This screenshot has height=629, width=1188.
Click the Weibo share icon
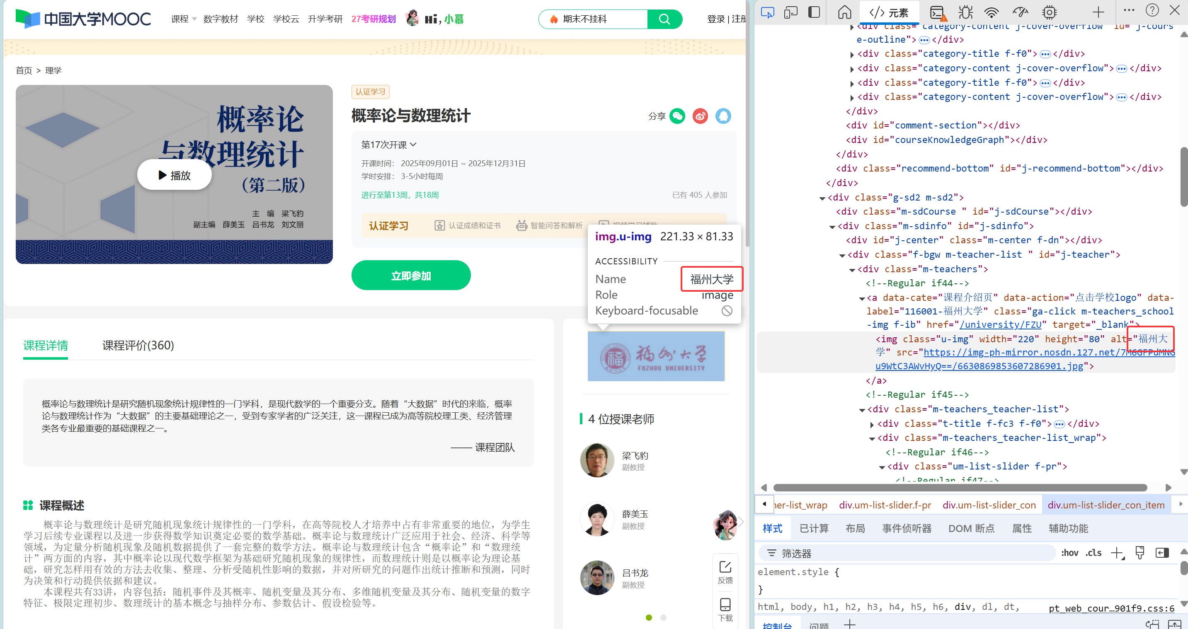coord(700,116)
